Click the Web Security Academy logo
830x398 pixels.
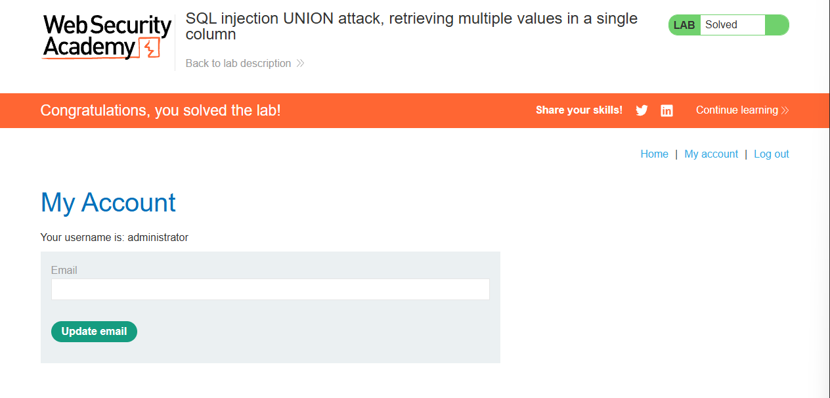[x=107, y=37]
